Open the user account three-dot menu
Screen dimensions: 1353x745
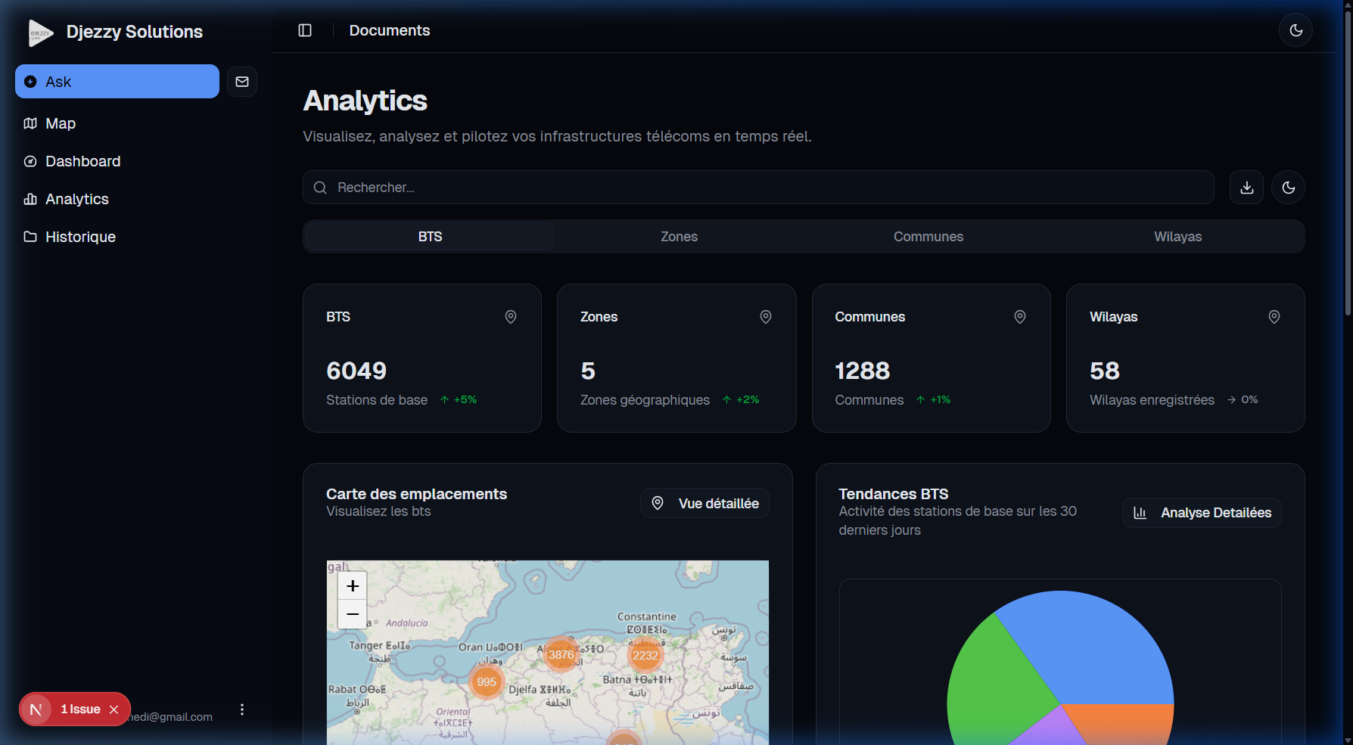(242, 709)
